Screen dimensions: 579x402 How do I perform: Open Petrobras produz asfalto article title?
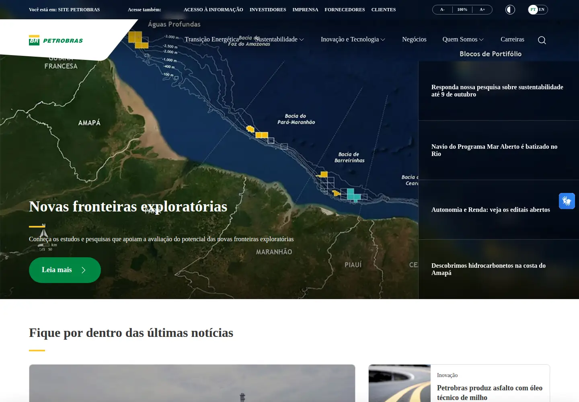tap(490, 393)
